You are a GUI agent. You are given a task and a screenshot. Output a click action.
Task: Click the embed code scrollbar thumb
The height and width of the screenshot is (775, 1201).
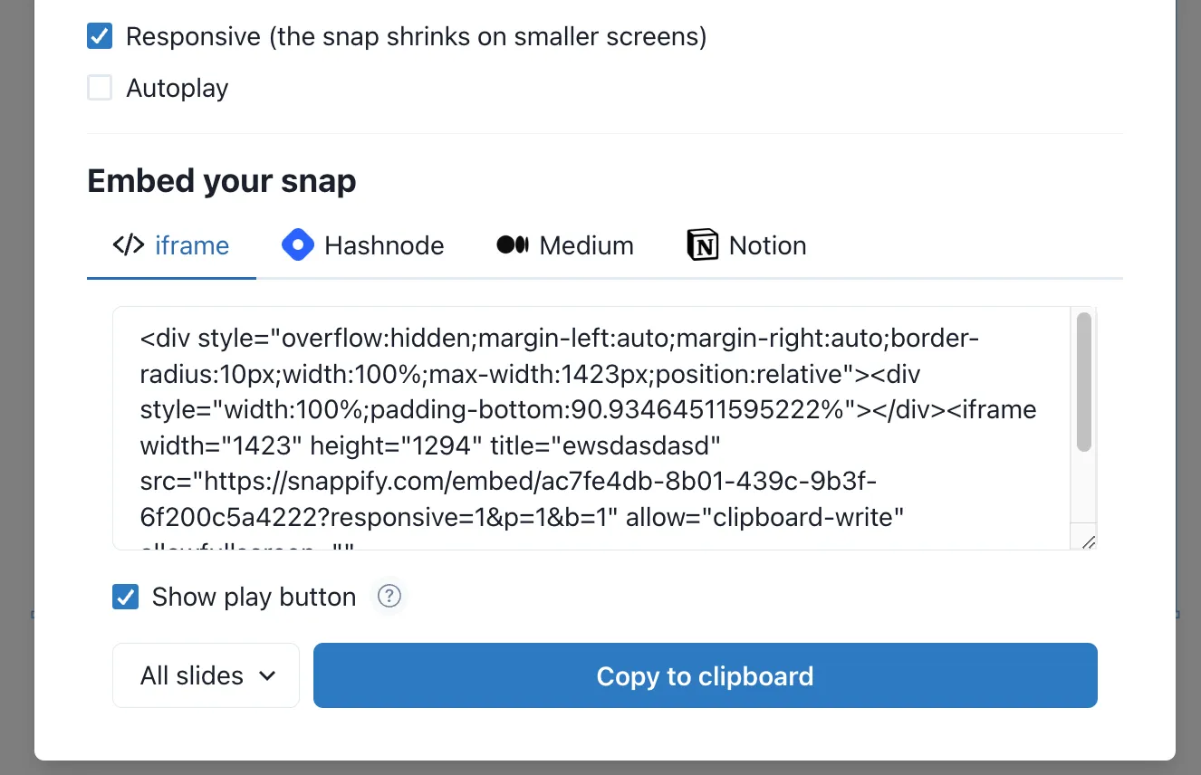(x=1084, y=381)
